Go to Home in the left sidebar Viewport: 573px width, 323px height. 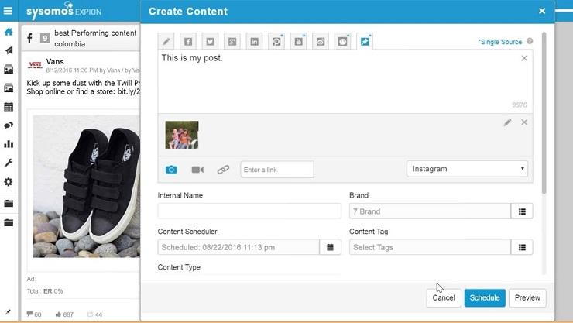[x=9, y=32]
